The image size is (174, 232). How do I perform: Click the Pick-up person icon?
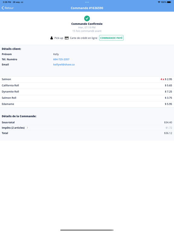coord(52,38)
